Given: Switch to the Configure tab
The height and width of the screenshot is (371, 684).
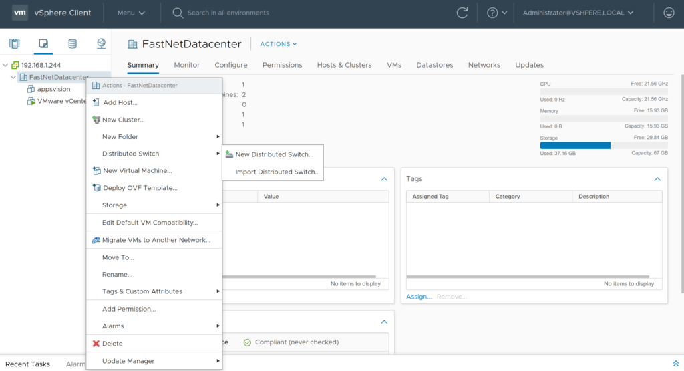Looking at the screenshot, I should [230, 65].
